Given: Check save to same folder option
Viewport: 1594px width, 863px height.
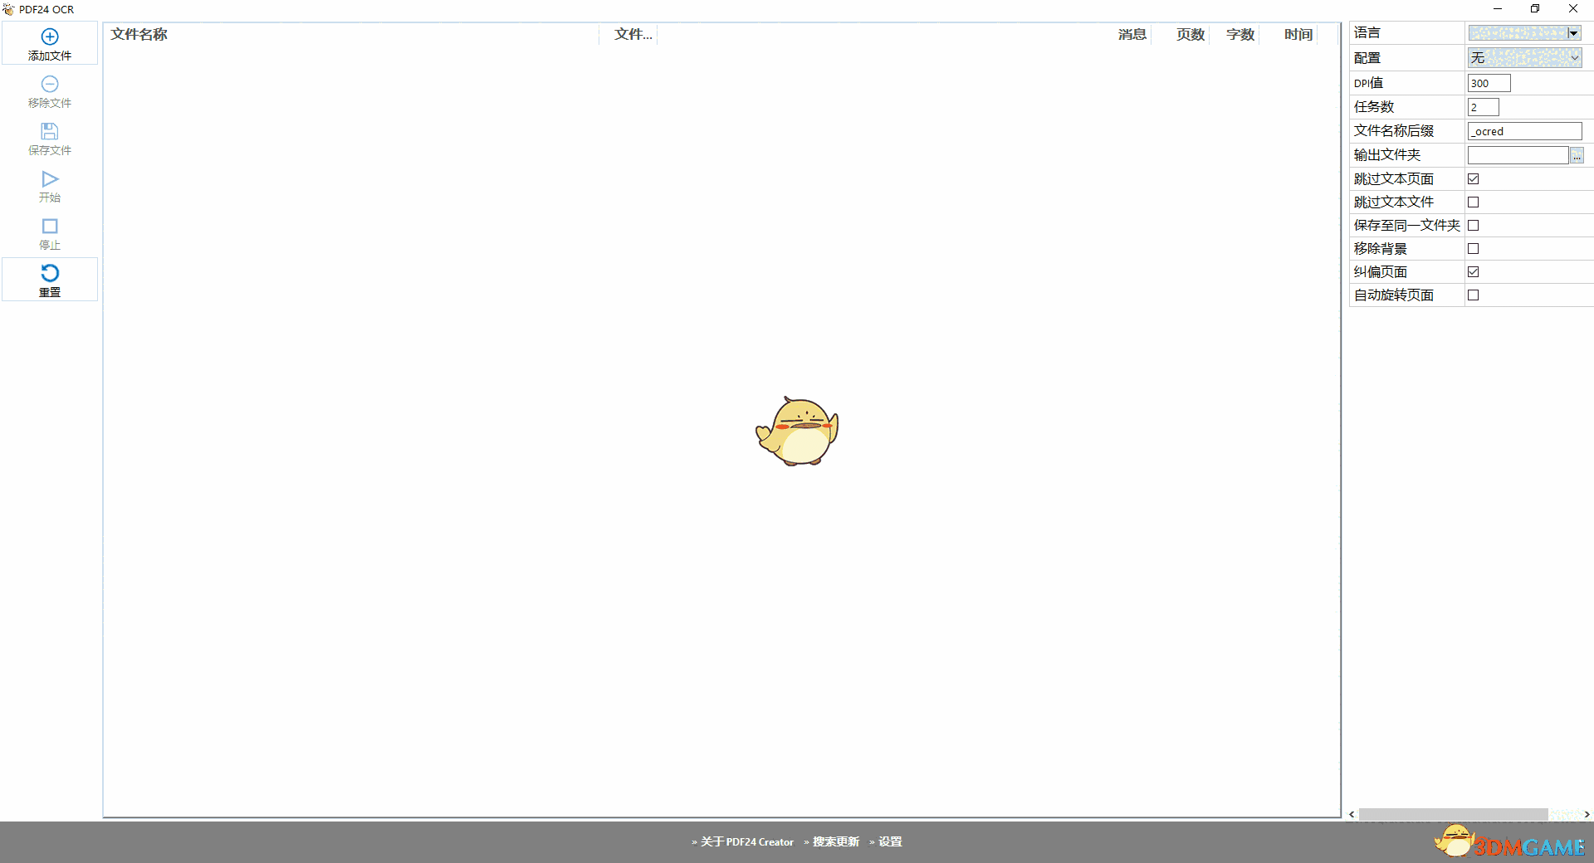Looking at the screenshot, I should point(1474,225).
